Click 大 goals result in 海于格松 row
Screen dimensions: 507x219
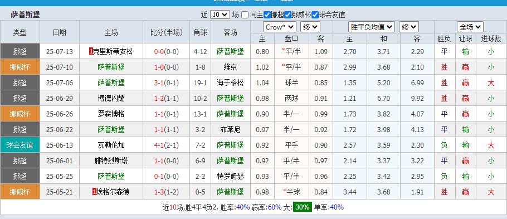(491, 83)
